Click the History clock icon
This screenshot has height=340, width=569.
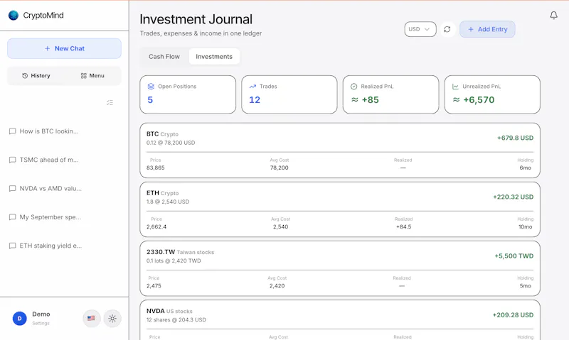point(25,76)
